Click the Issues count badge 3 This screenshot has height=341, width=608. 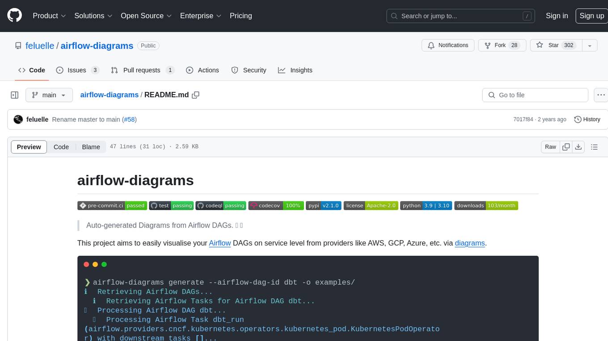coord(95,70)
